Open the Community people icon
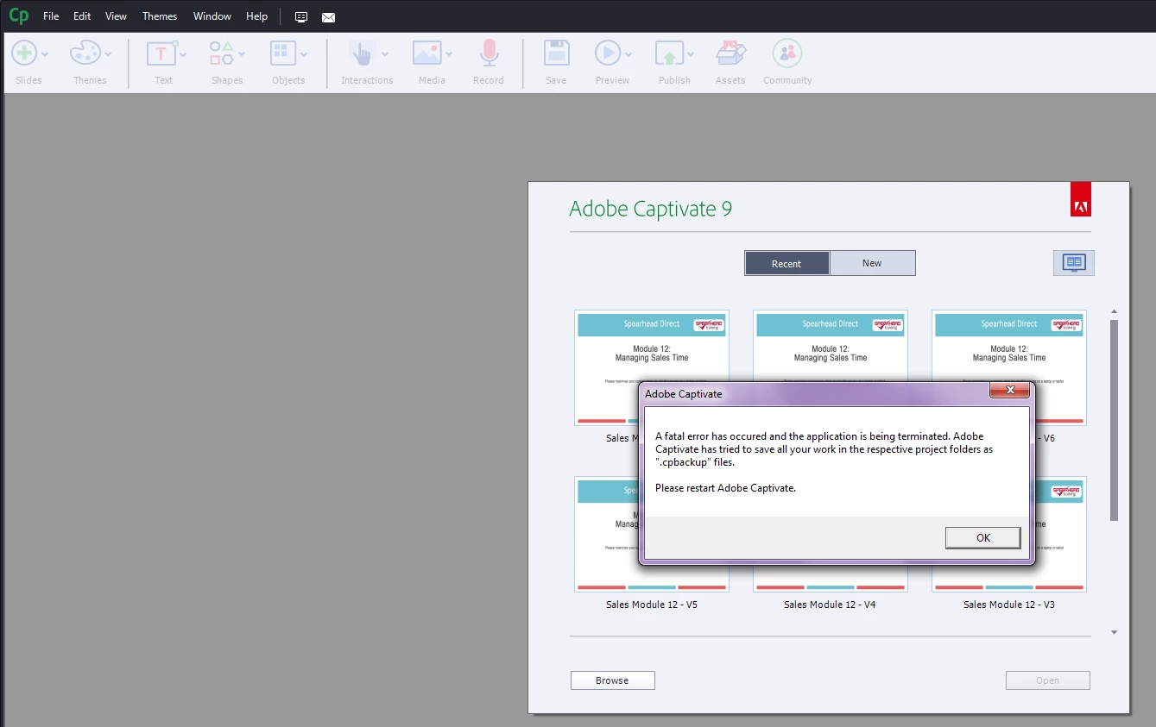 pos(787,53)
